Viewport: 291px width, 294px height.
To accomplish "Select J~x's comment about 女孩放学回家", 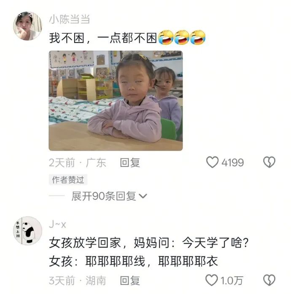I will click(149, 252).
